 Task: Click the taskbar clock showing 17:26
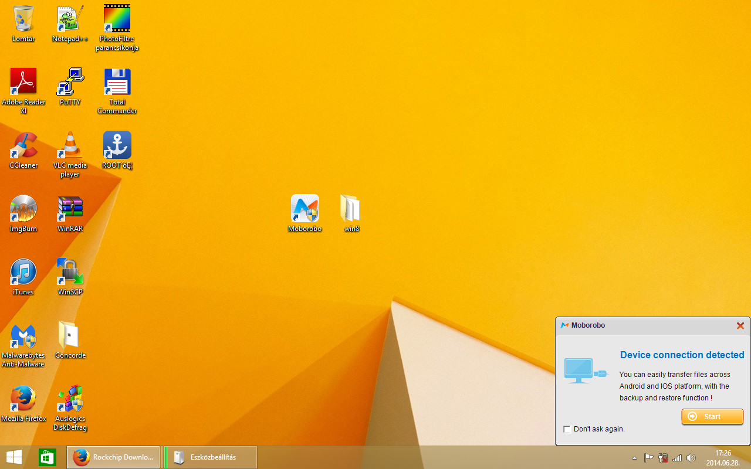(x=723, y=457)
